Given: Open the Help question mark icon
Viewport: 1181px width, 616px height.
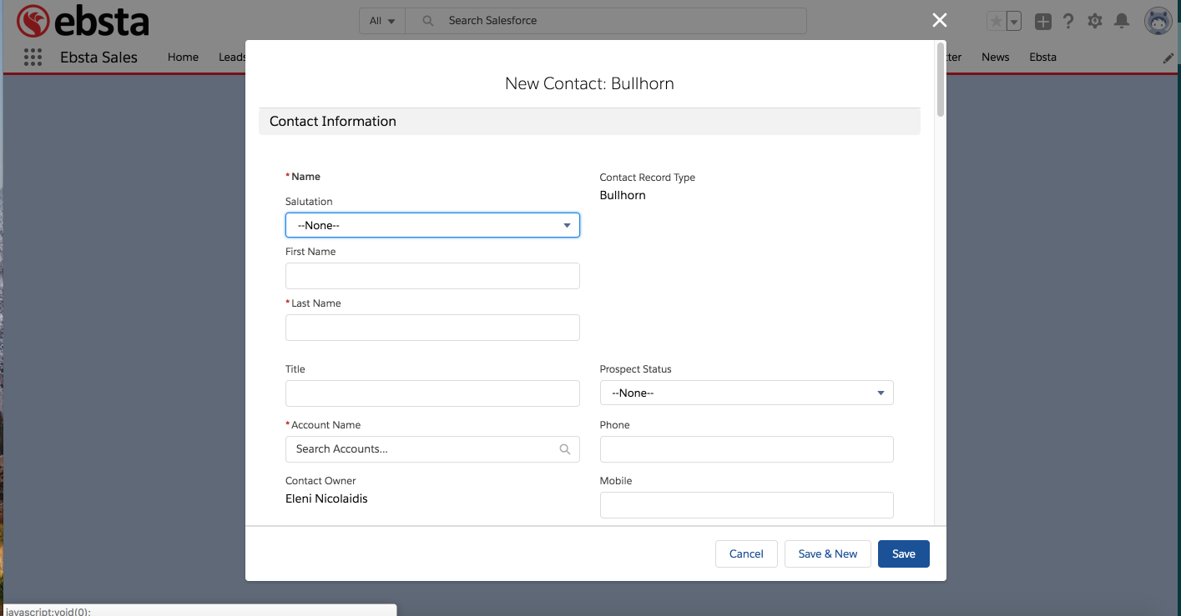Looking at the screenshot, I should coord(1068,22).
